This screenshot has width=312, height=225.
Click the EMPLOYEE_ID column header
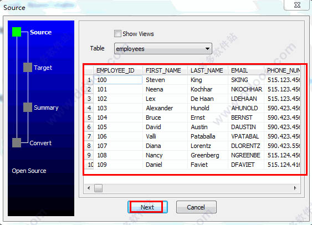[x=118, y=70]
